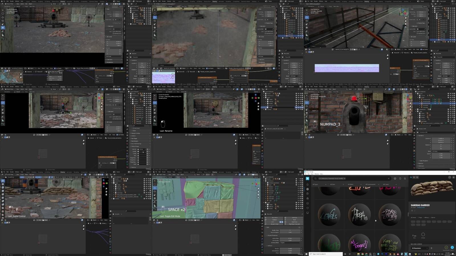Image resolution: width=456 pixels, height=256 pixels.
Task: Click the zoom magnifier gizmo in NUMPAD_3 viewport
Action: [x=411, y=103]
